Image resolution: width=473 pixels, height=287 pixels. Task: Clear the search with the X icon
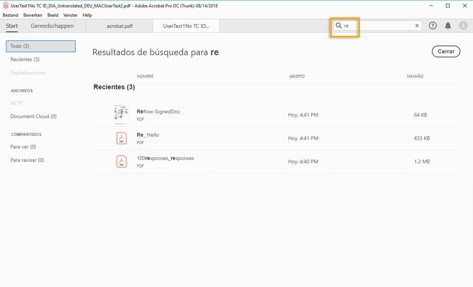pyautogui.click(x=417, y=26)
